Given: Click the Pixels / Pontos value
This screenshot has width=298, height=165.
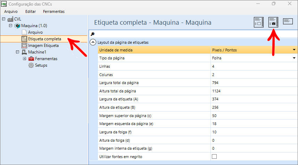Looking at the screenshot, I should pyautogui.click(x=224, y=50).
